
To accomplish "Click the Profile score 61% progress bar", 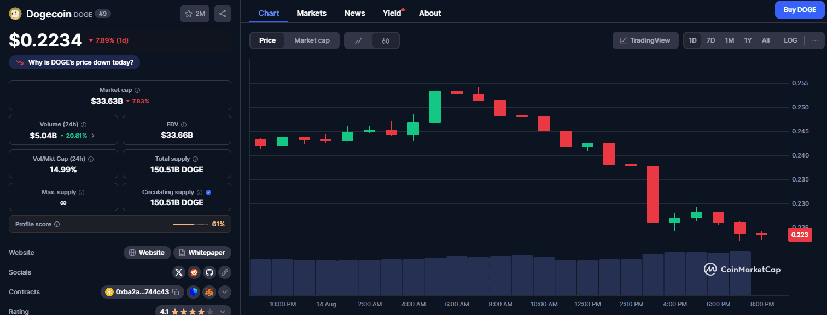I will (190, 224).
